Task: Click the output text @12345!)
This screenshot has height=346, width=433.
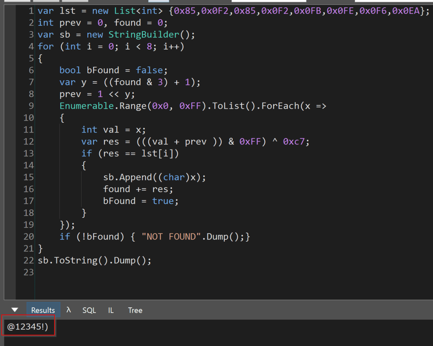Action: coord(27,328)
